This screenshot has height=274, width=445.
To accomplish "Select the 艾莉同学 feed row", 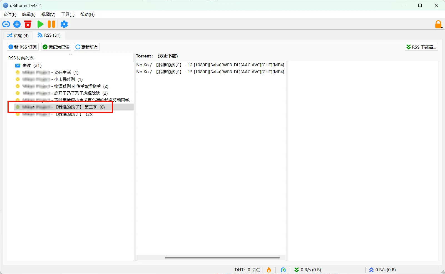I will 74,100.
